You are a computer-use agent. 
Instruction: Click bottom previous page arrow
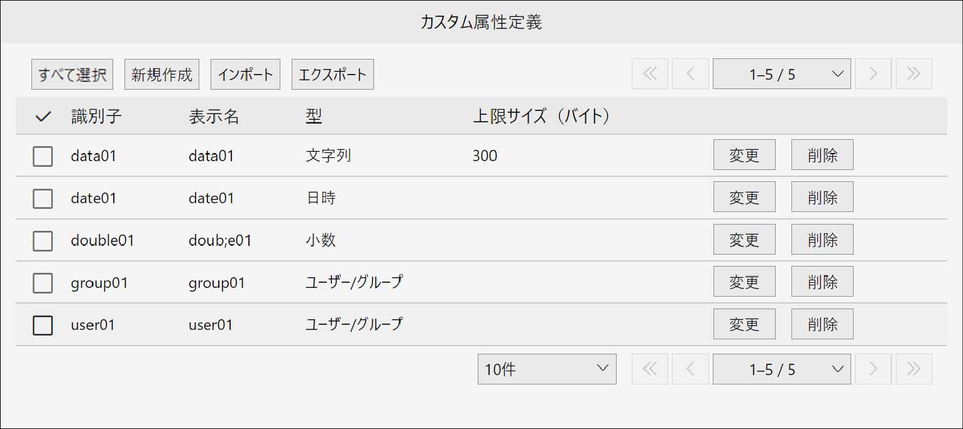[690, 369]
